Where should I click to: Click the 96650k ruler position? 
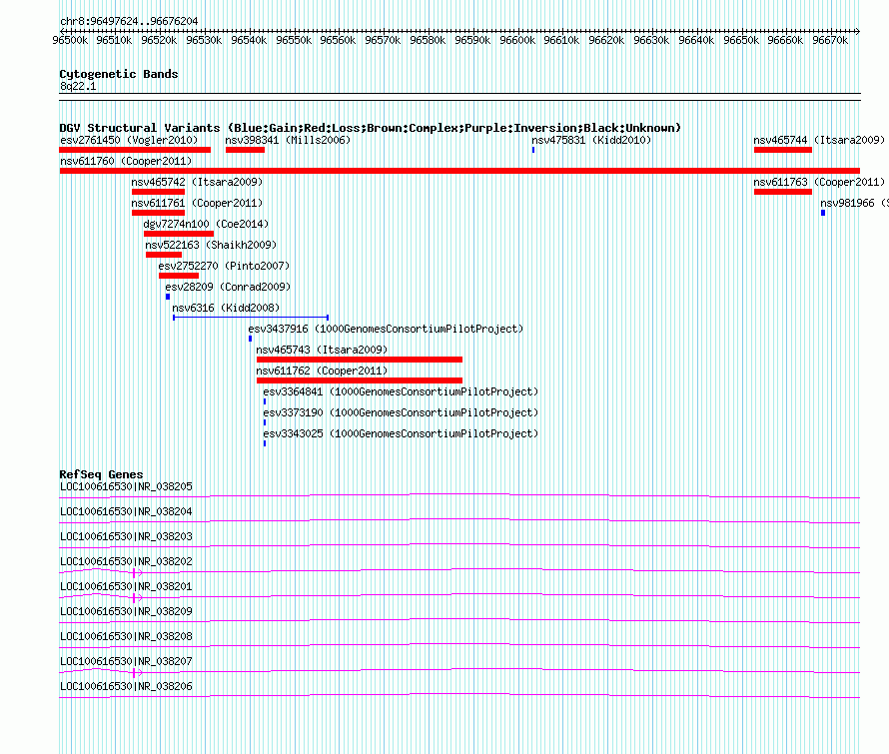click(741, 40)
